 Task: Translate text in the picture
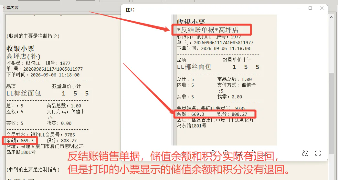(x=305, y=153)
